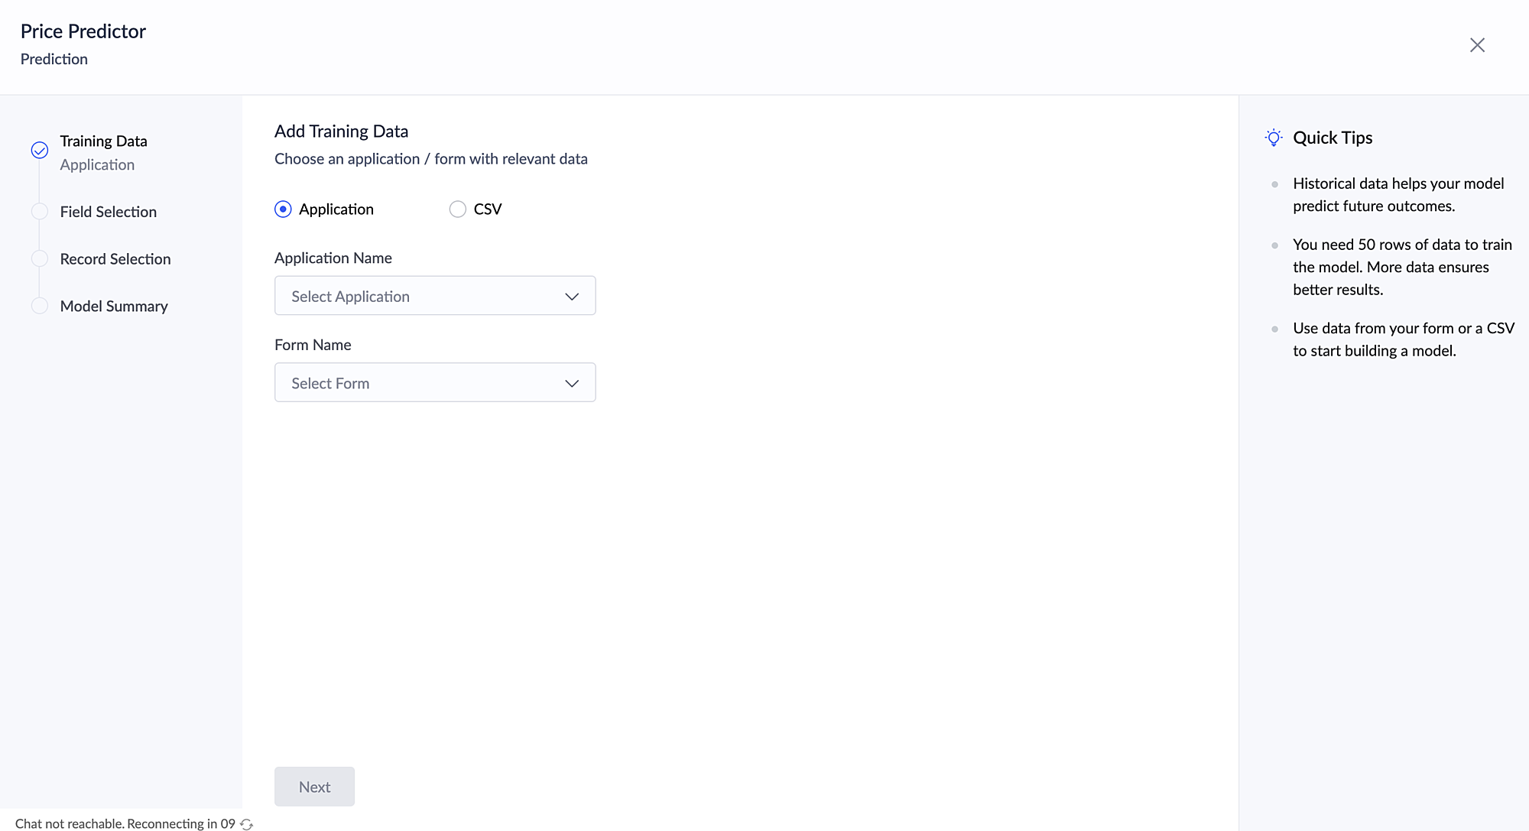The width and height of the screenshot is (1529, 831).
Task: Click the chevron arrow in Application Name field
Action: pos(572,297)
